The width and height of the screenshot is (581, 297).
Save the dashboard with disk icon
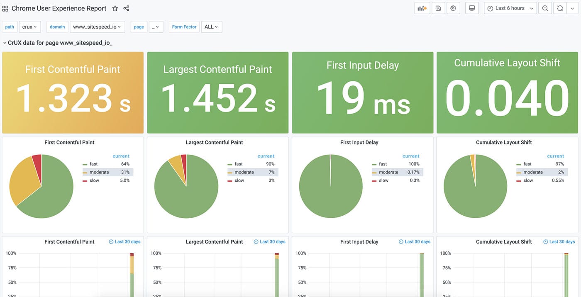(438, 8)
